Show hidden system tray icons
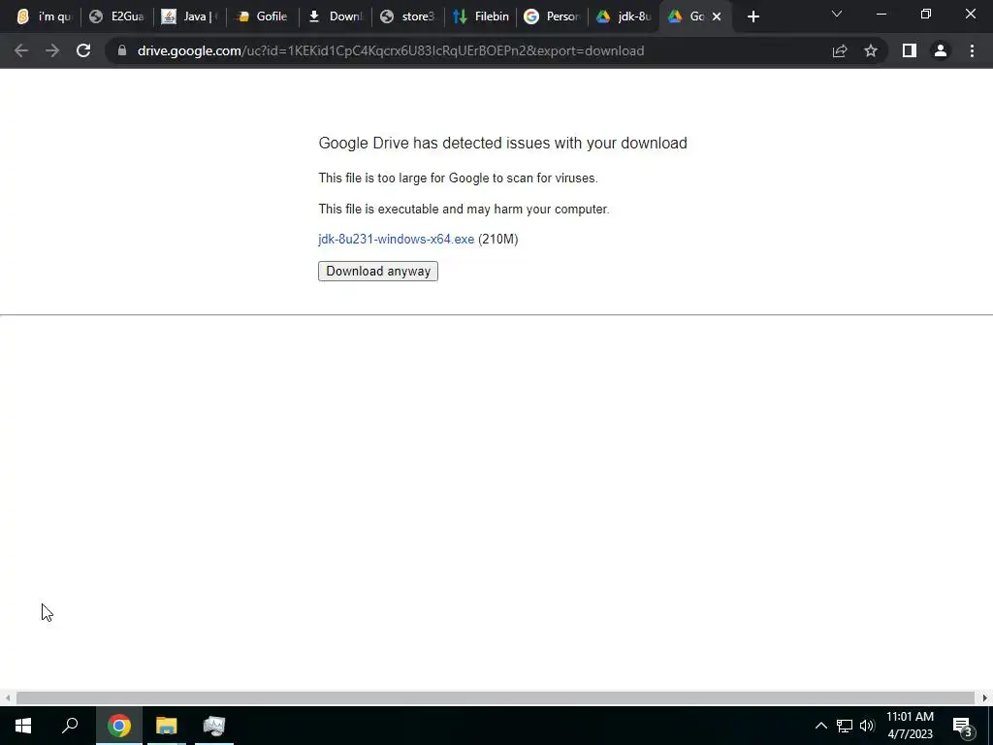The image size is (993, 745). 820,726
